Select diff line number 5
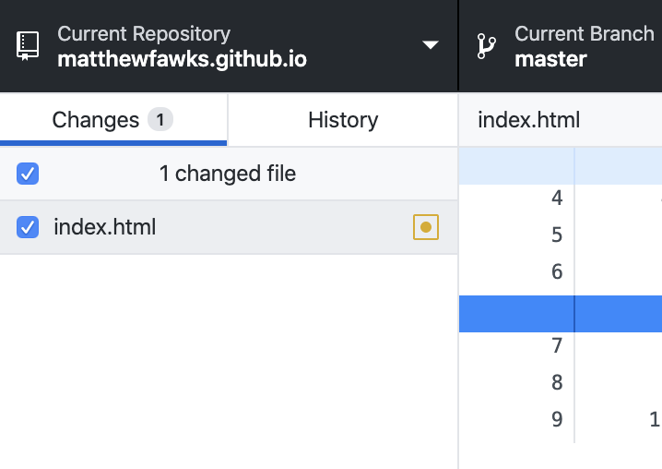 coord(557,234)
